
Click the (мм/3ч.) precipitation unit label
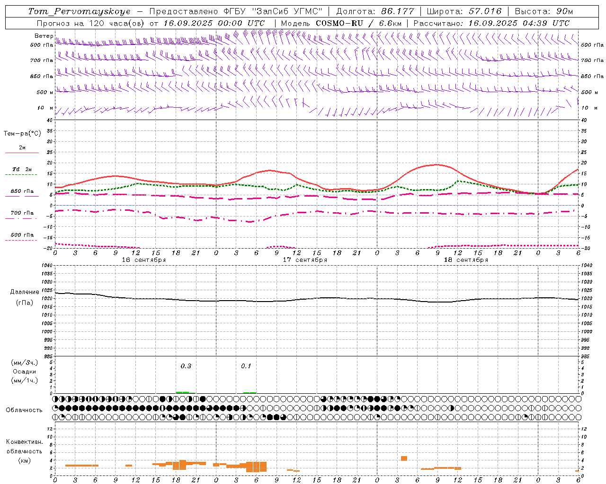[24, 363]
